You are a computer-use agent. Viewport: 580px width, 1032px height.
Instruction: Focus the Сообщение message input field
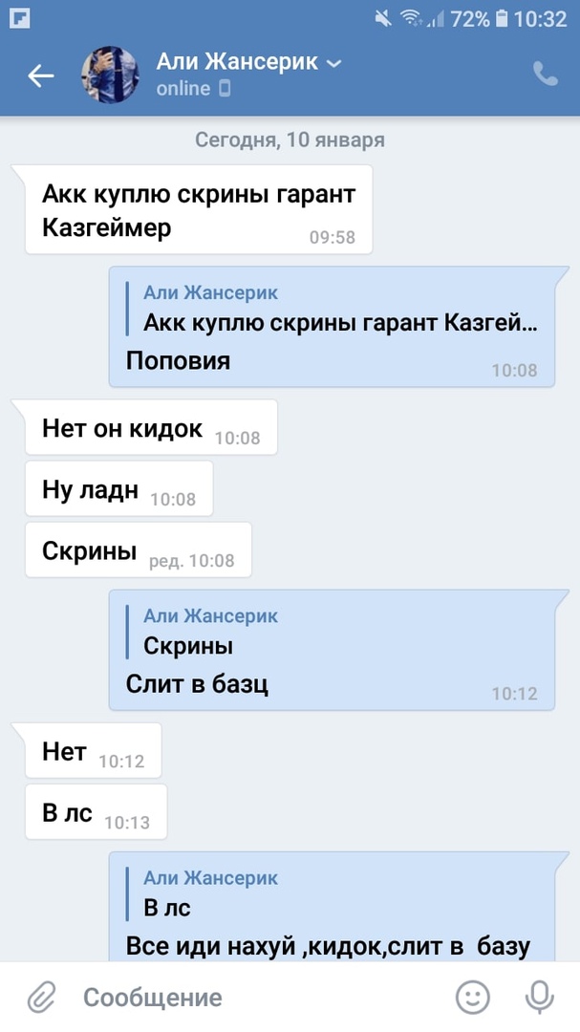pos(264,997)
